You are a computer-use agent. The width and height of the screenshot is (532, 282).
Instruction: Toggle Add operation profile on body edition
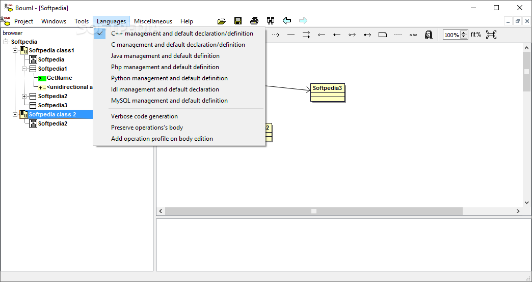(x=179, y=139)
